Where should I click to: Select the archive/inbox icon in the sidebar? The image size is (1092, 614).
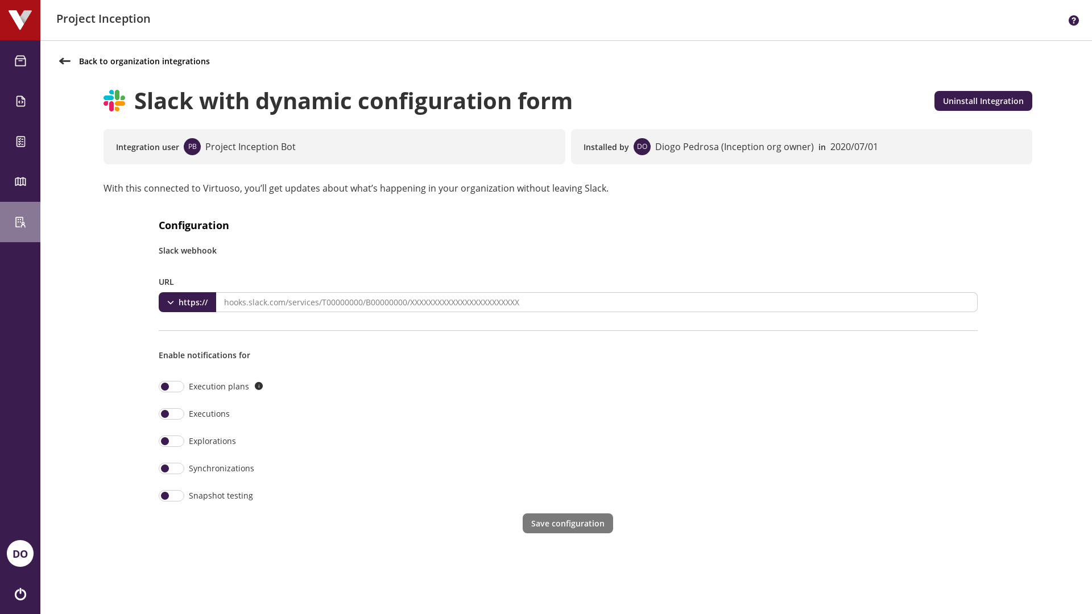tap(20, 61)
